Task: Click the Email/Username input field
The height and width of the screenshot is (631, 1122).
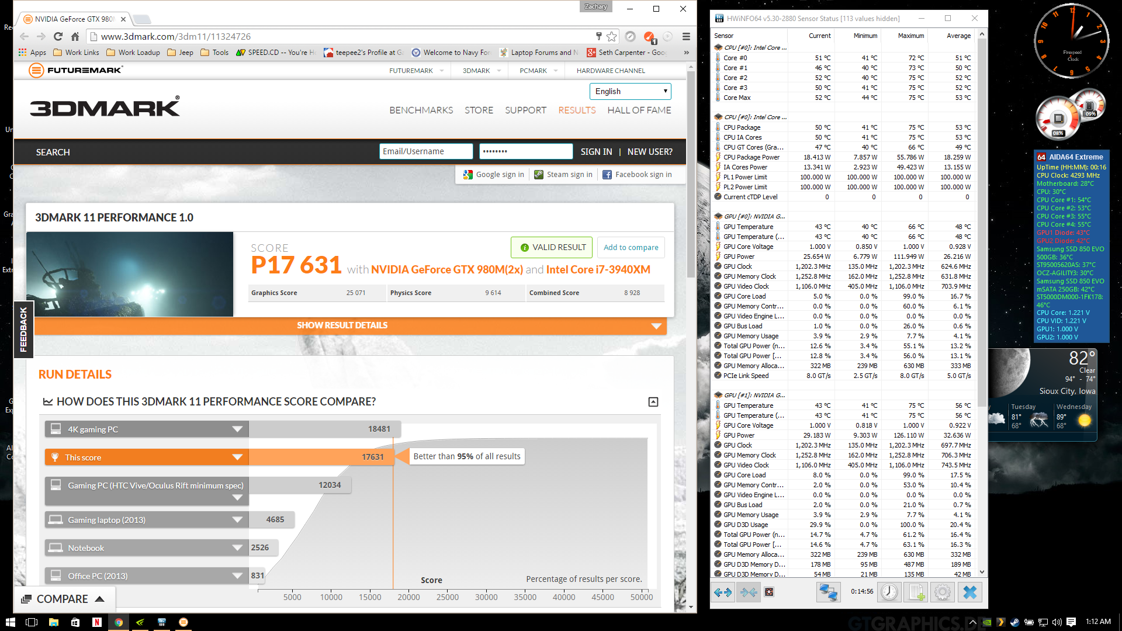Action: click(x=425, y=151)
